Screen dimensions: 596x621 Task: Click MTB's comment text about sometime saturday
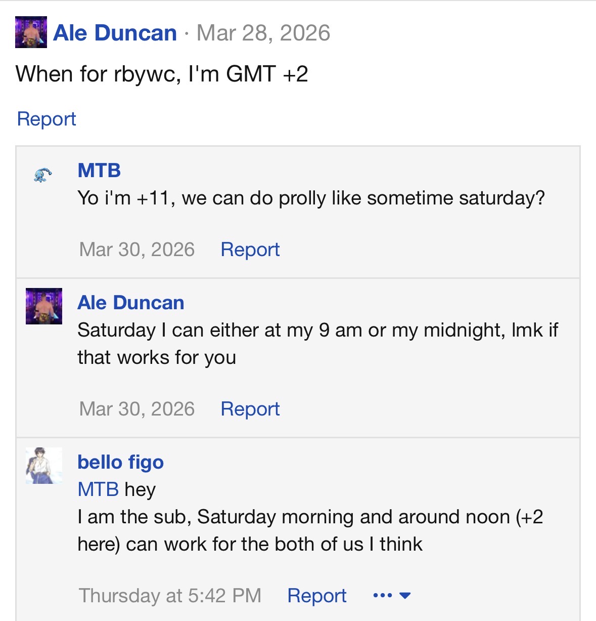tap(311, 198)
